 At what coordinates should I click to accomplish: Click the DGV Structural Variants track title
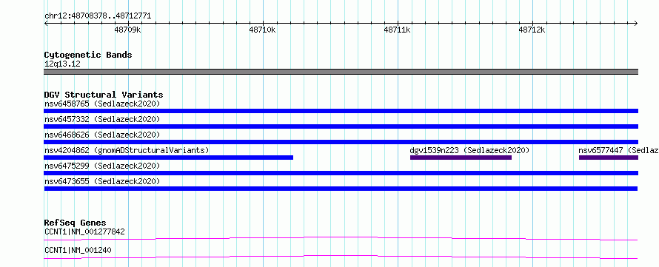pos(104,95)
